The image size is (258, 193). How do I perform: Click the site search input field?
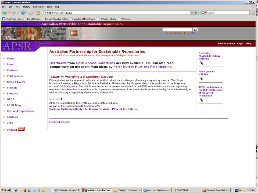click(x=177, y=30)
